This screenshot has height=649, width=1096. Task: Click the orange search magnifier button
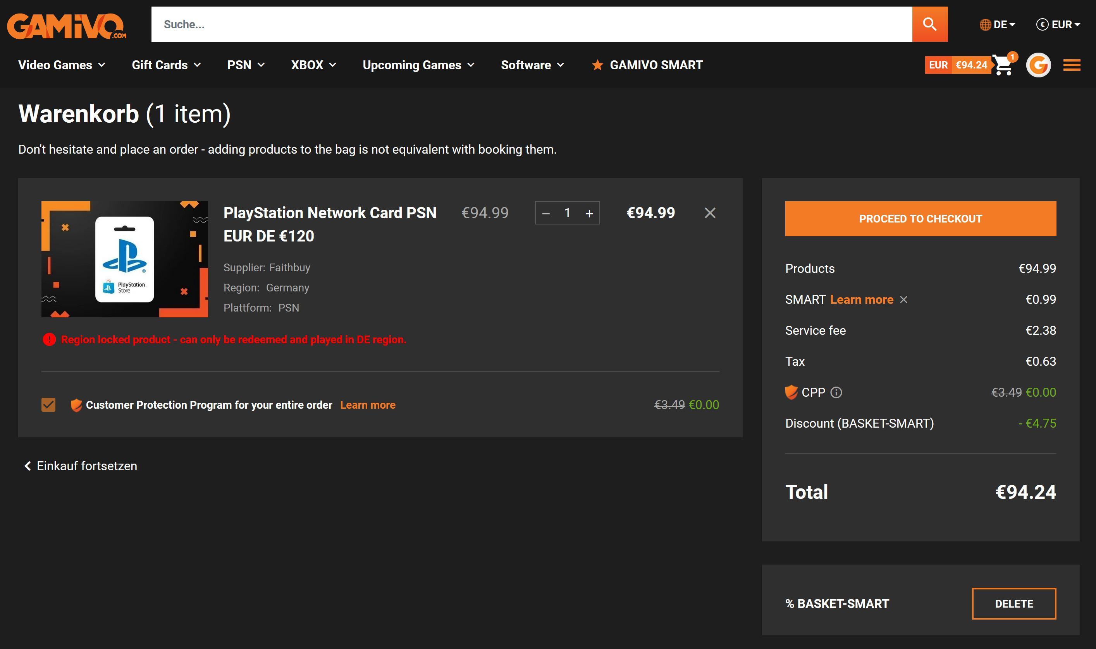pyautogui.click(x=930, y=24)
